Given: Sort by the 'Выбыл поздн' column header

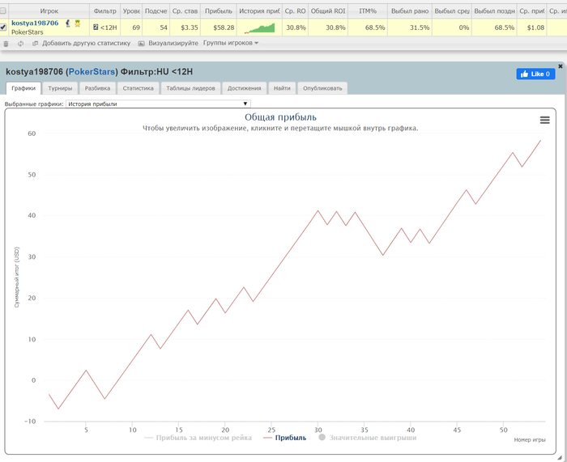Looking at the screenshot, I should [494, 11].
